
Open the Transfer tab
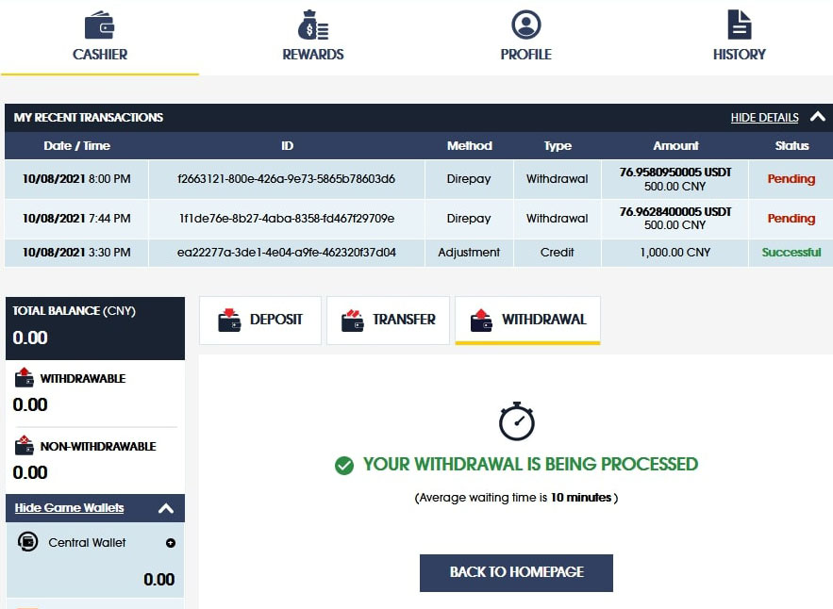tap(388, 320)
